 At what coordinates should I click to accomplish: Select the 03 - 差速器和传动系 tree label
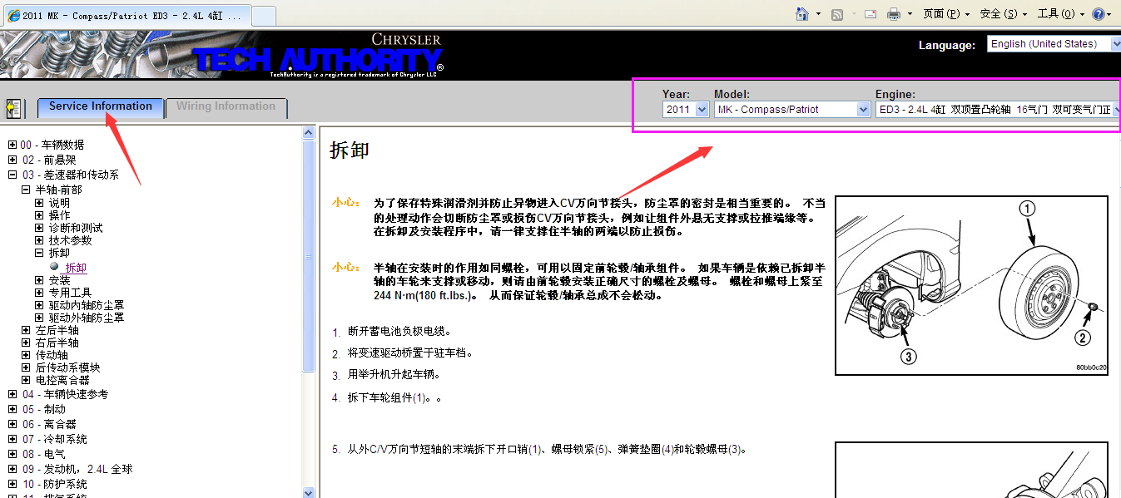pyautogui.click(x=70, y=175)
